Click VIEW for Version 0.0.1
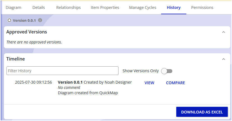The height and width of the screenshot is (121, 232). (149, 83)
